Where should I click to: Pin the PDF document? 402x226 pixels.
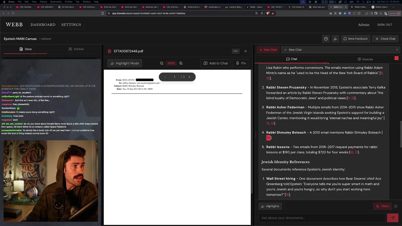pos(241,63)
